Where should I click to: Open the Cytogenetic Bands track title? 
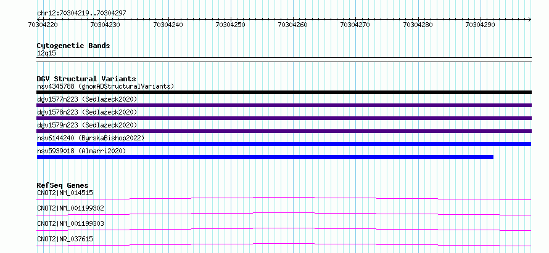(x=73, y=46)
